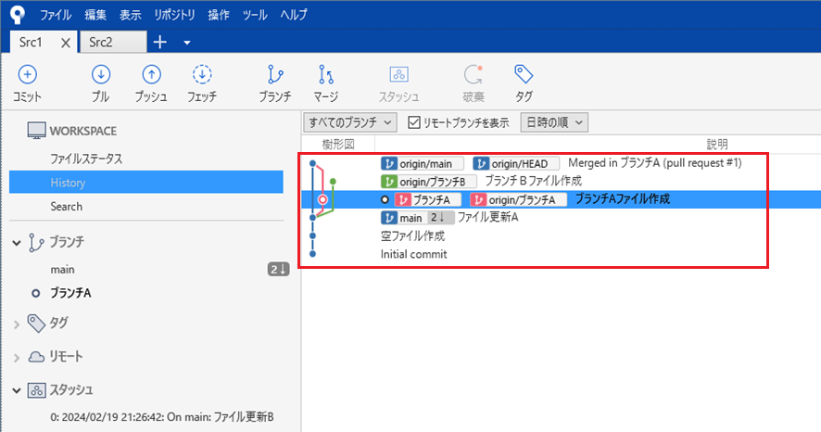Image resolution: width=821 pixels, height=432 pixels.
Task: Open the すべてのブランチ dropdown
Action: point(349,122)
